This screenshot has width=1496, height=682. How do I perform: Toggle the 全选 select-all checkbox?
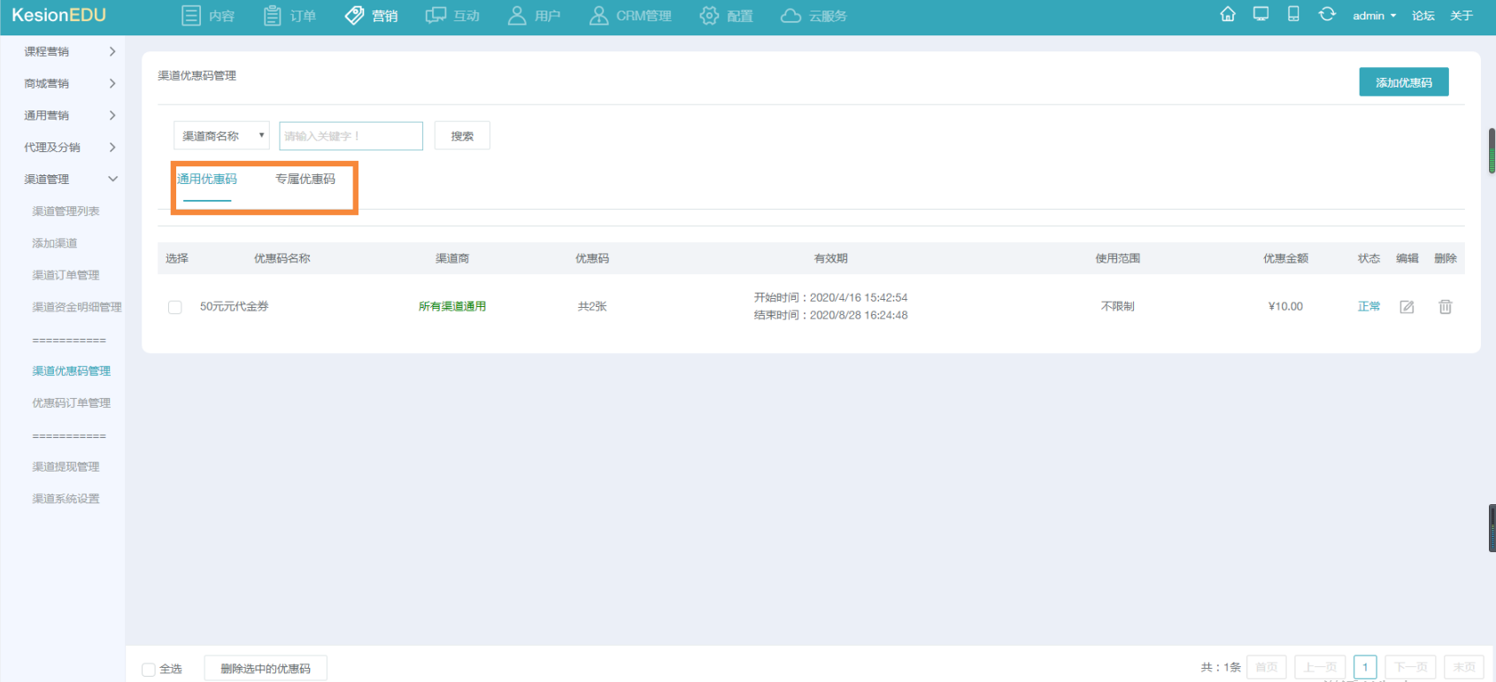point(149,670)
